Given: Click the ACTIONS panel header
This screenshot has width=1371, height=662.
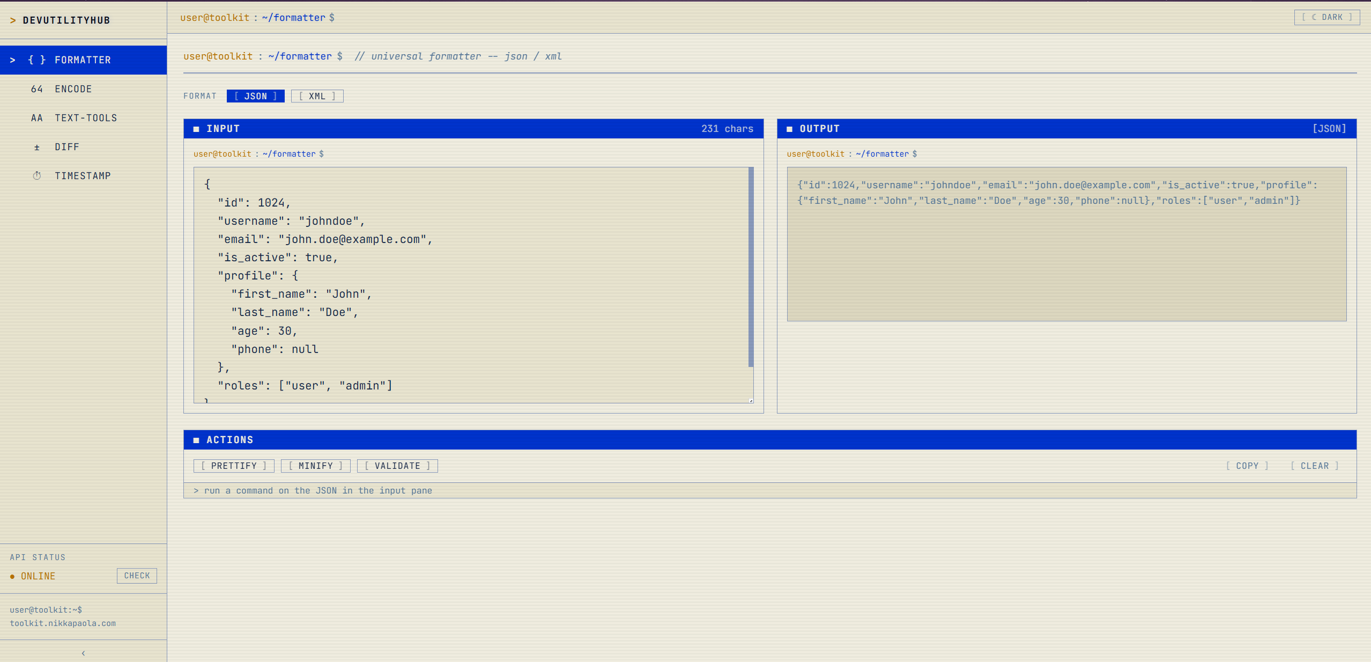Looking at the screenshot, I should point(770,440).
